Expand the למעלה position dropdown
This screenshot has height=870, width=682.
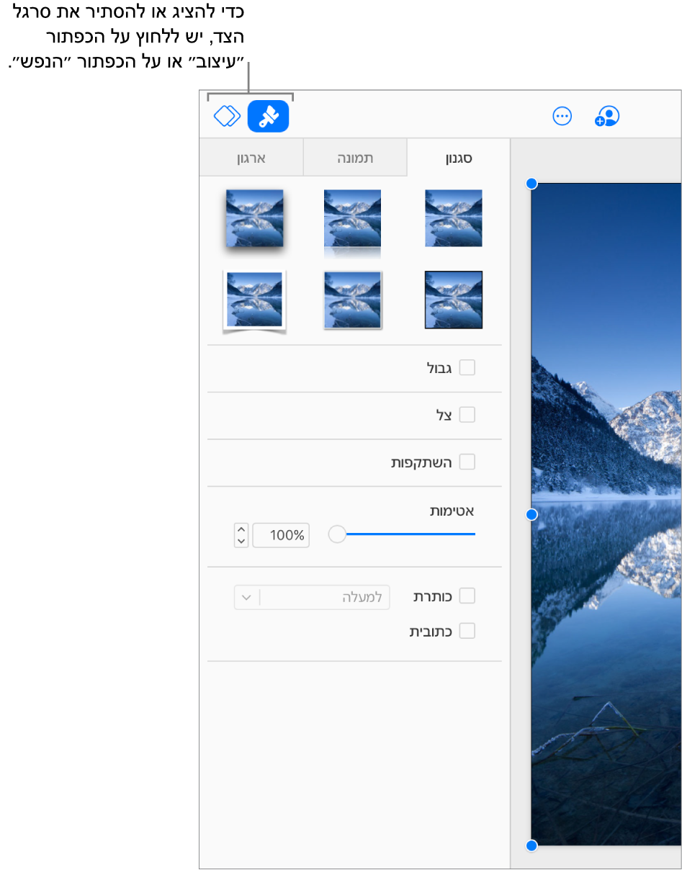point(312,597)
